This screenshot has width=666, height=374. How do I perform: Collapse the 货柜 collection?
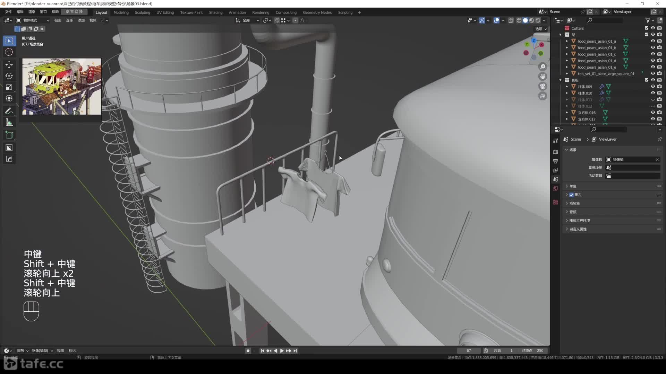coord(560,80)
